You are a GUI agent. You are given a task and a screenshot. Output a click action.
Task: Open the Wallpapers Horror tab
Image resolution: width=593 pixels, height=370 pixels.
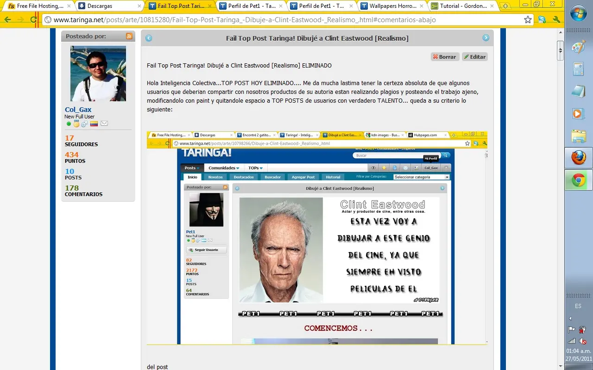pyautogui.click(x=391, y=6)
